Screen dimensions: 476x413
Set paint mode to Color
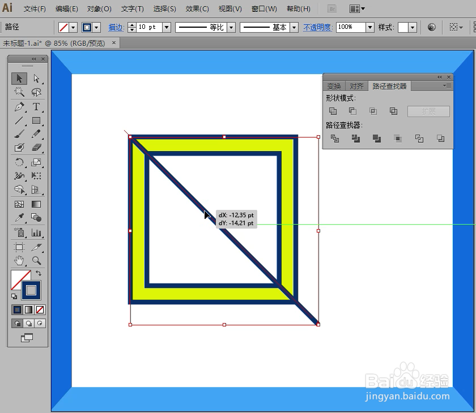point(18,309)
